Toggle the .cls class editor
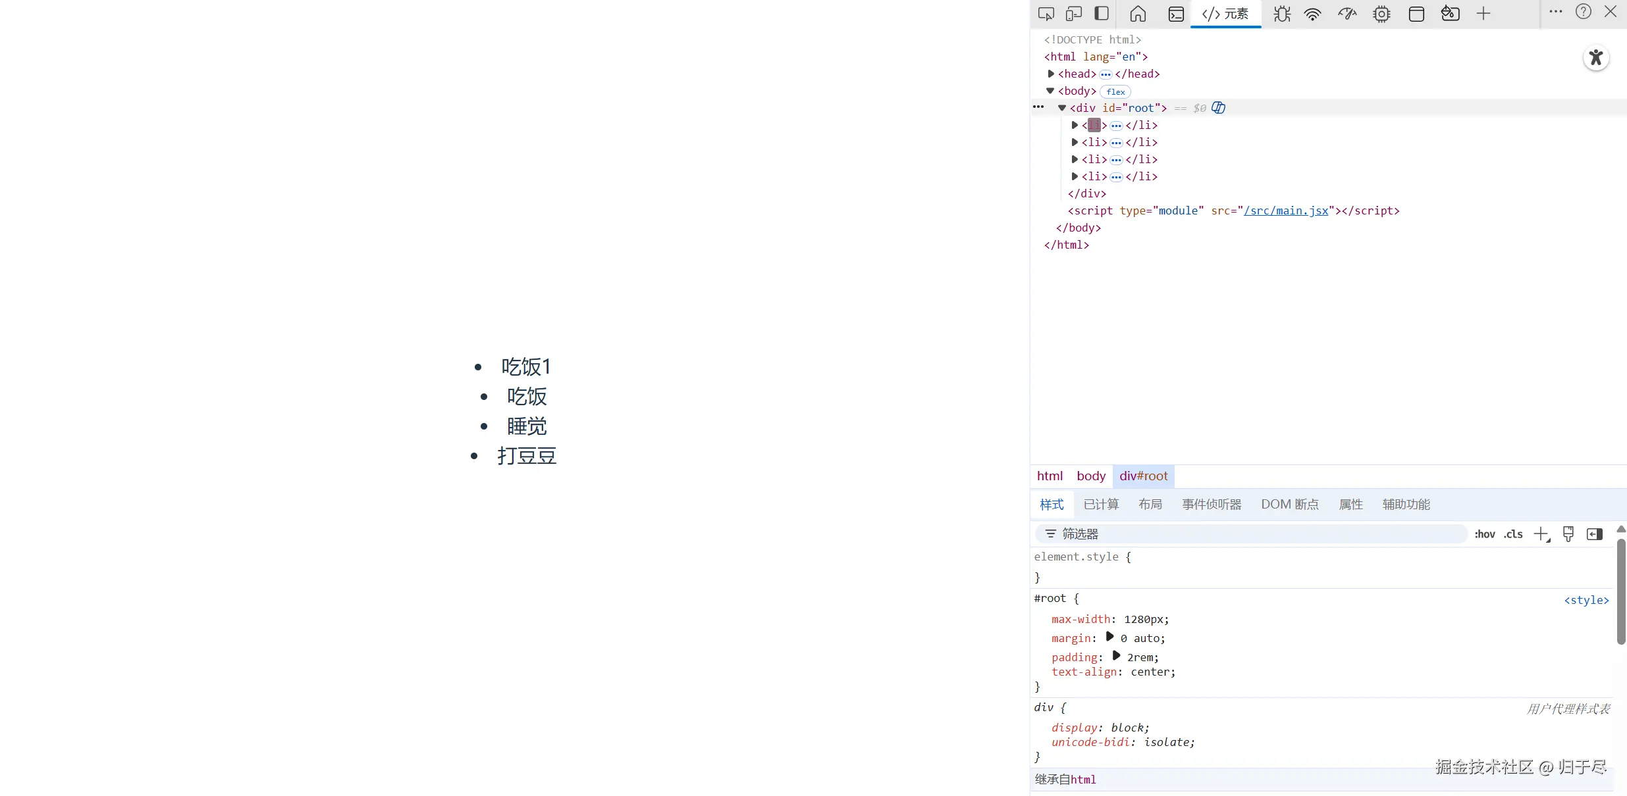 pyautogui.click(x=1513, y=534)
